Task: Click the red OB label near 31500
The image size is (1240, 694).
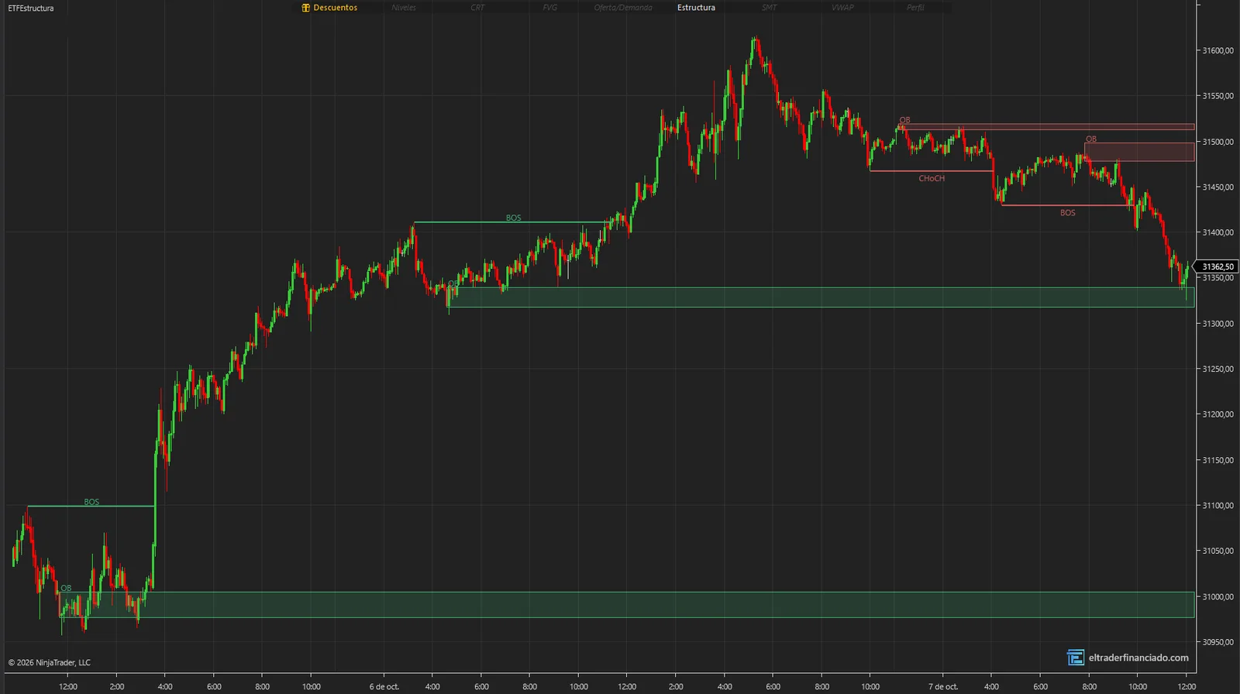Action: click(x=1091, y=139)
